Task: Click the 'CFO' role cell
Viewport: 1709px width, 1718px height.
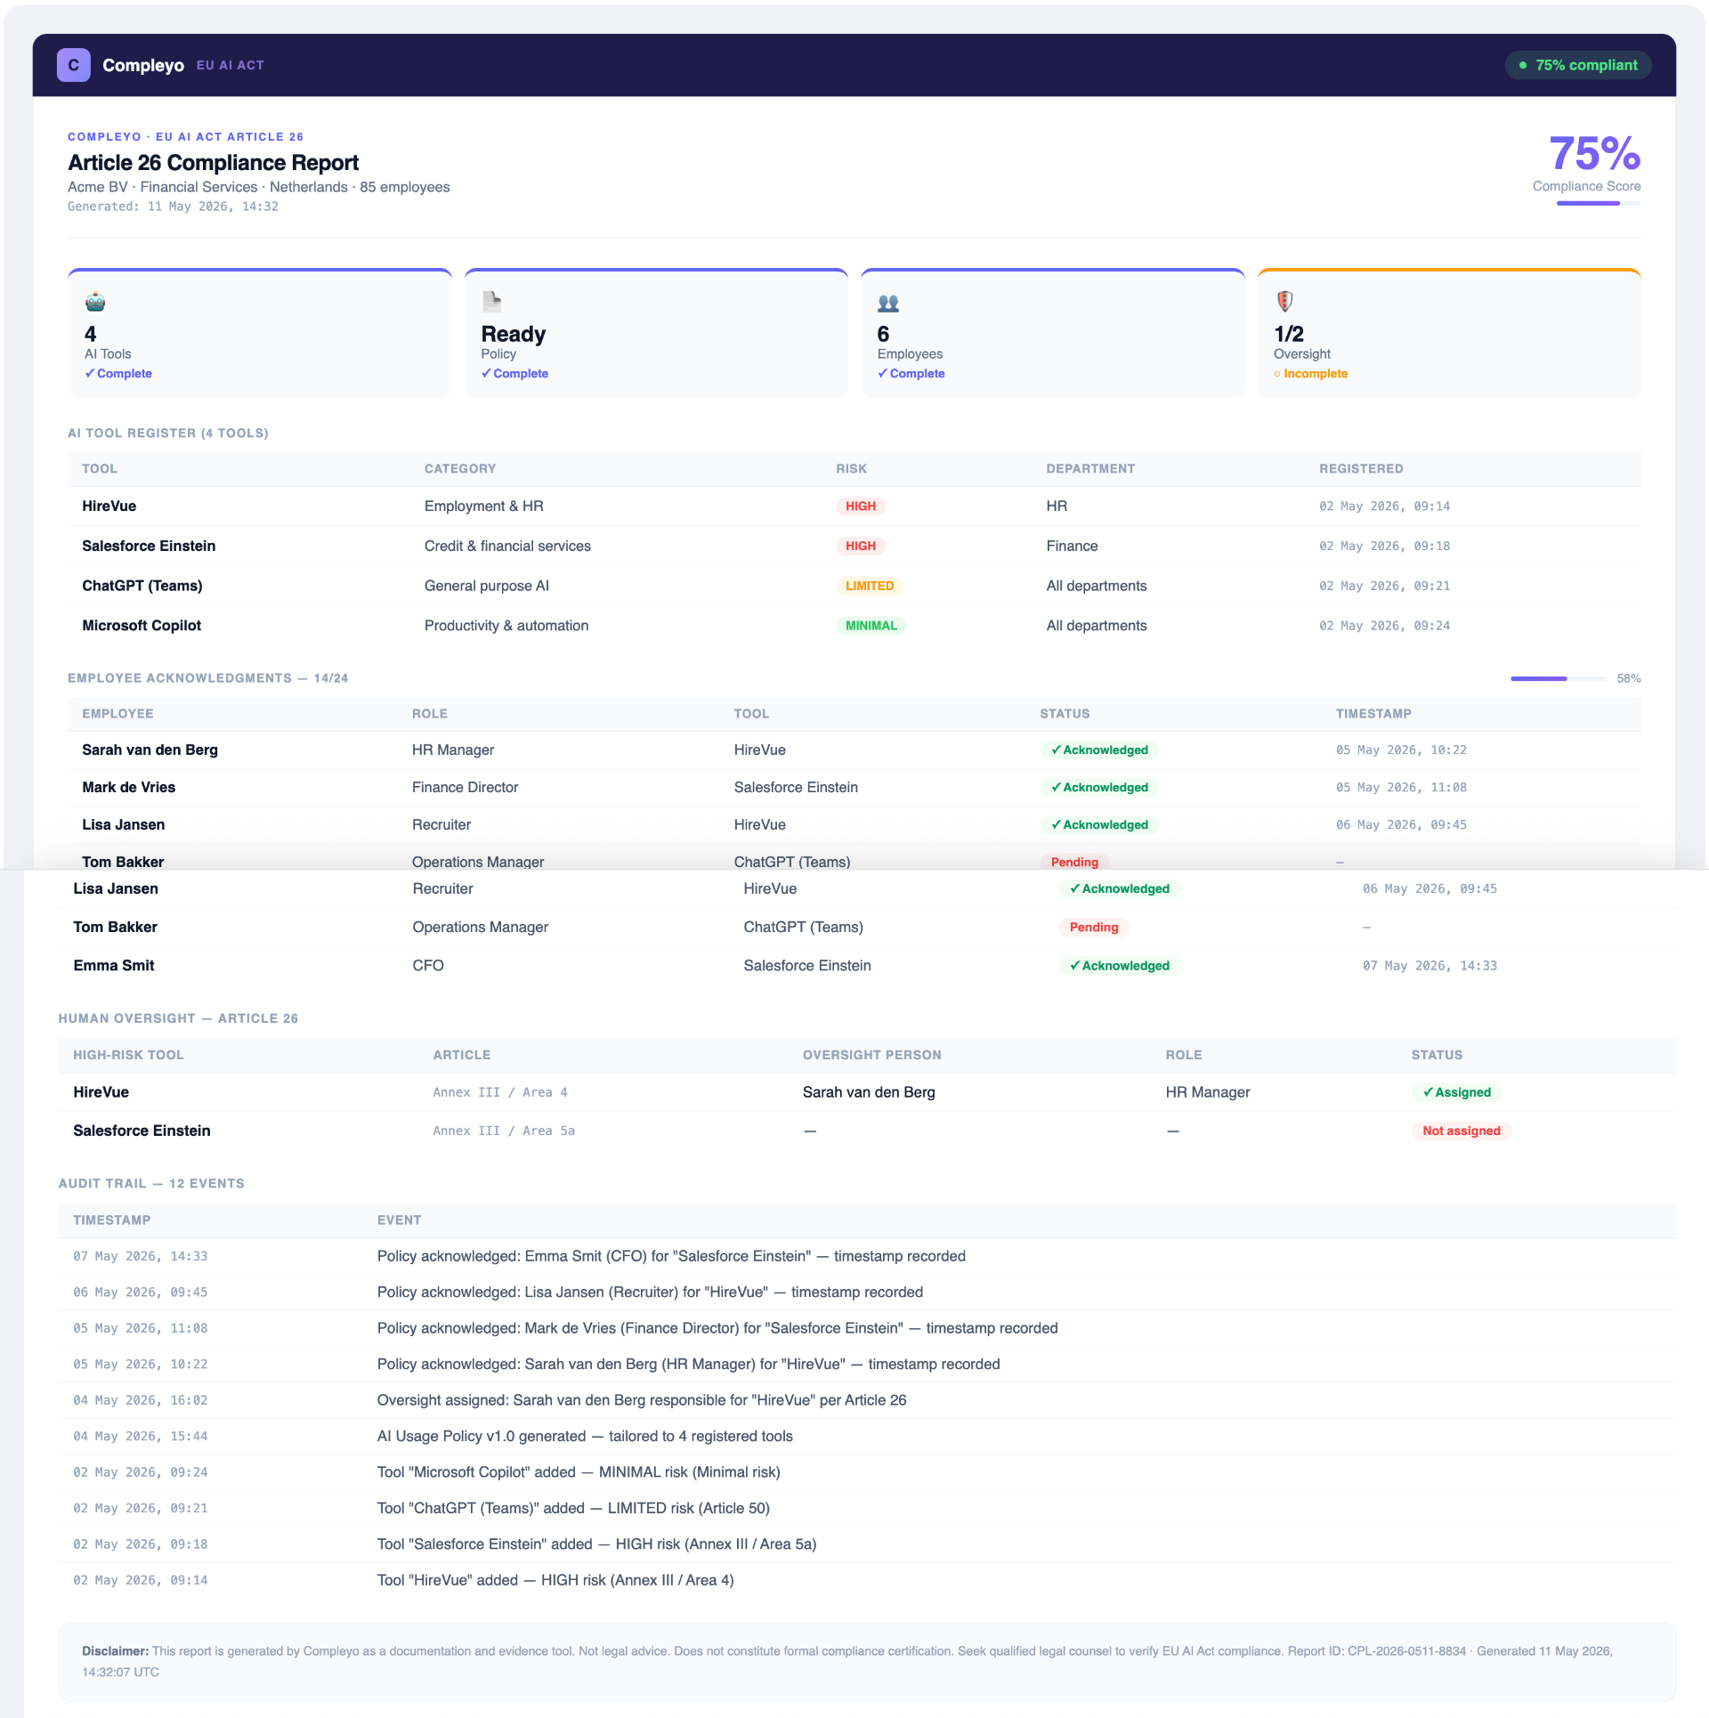Action: coord(428,966)
